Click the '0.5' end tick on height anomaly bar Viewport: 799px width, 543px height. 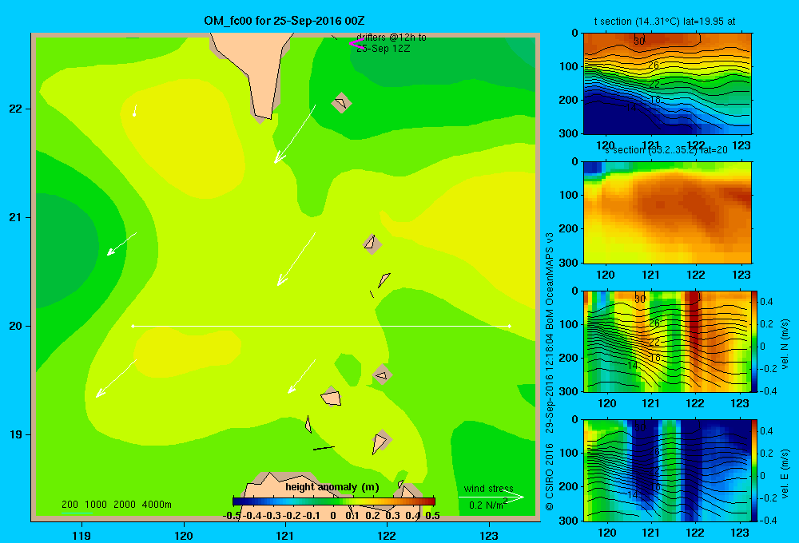[x=432, y=516]
